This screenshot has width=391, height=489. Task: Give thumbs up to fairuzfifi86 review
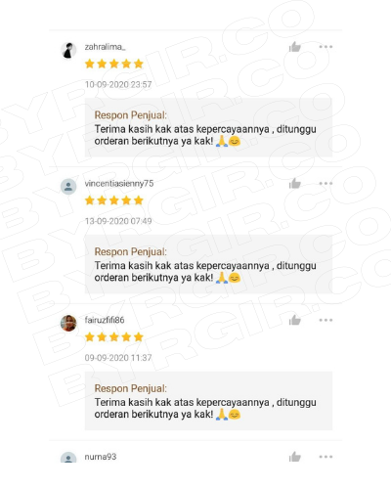click(x=295, y=320)
